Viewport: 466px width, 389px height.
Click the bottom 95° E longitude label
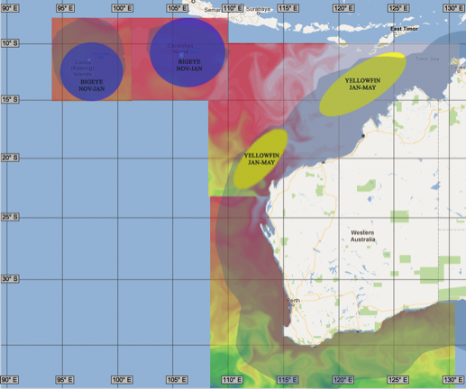pyautogui.click(x=65, y=380)
